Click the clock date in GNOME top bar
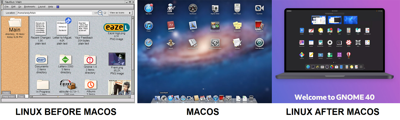Screen dimensions: 400x120 (x=334, y=11)
